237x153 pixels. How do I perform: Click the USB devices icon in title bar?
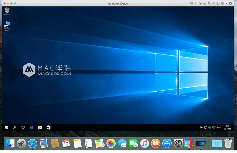point(196,3)
